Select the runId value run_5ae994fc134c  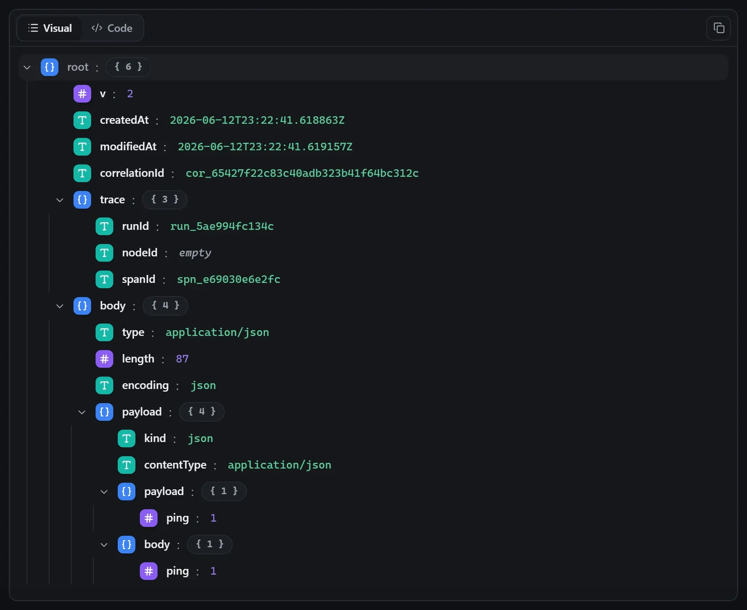222,226
